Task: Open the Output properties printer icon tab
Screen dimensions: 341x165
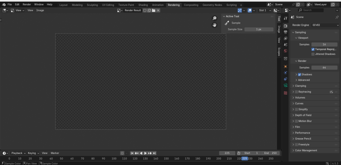Action: pos(285,32)
